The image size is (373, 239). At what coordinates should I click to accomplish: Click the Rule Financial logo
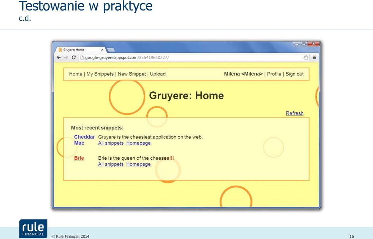(33, 229)
